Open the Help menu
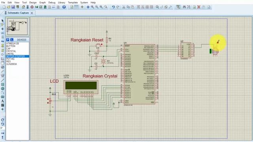 tap(93, 3)
